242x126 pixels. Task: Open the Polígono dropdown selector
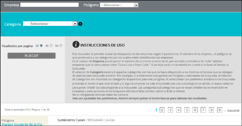coord(119,5)
